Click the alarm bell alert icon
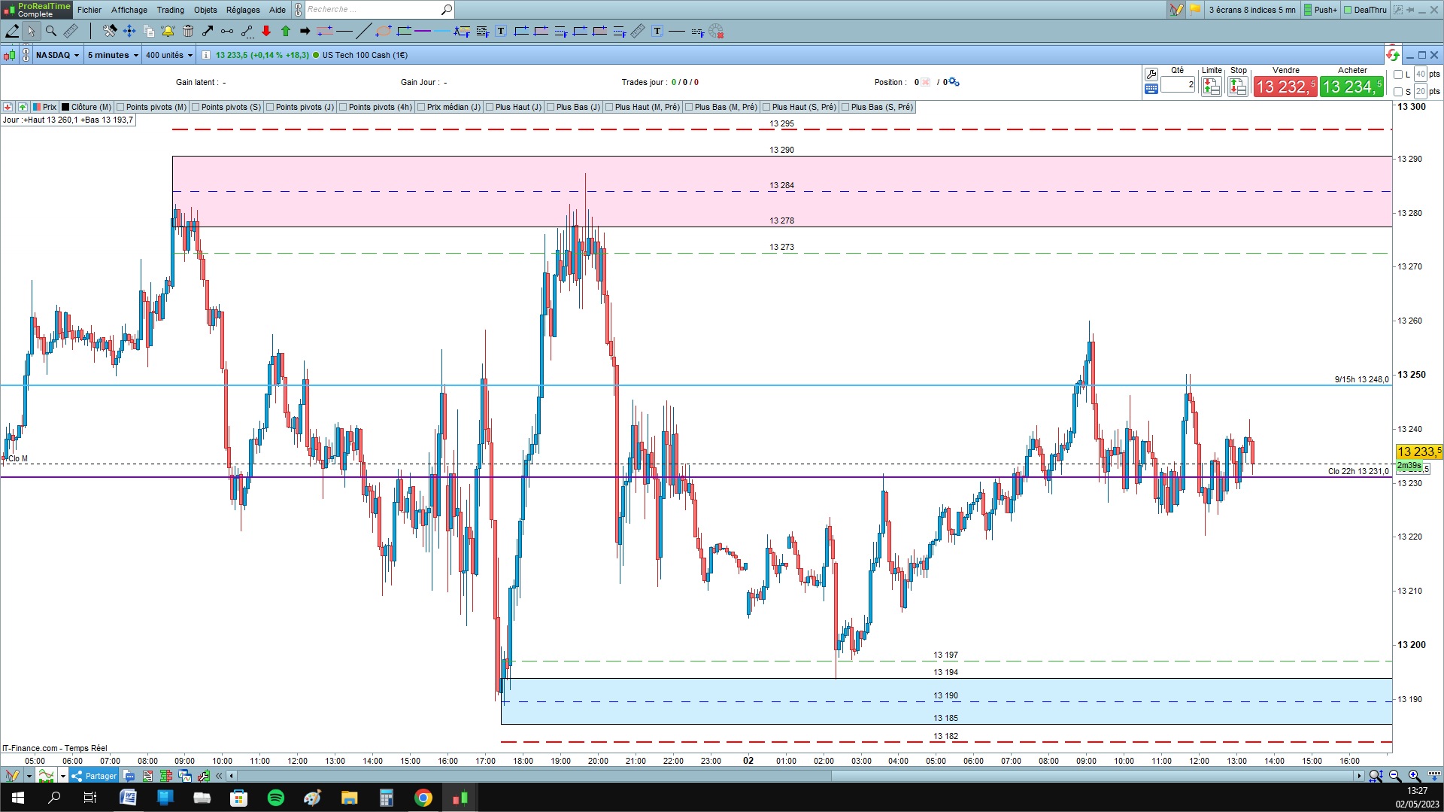 click(168, 31)
